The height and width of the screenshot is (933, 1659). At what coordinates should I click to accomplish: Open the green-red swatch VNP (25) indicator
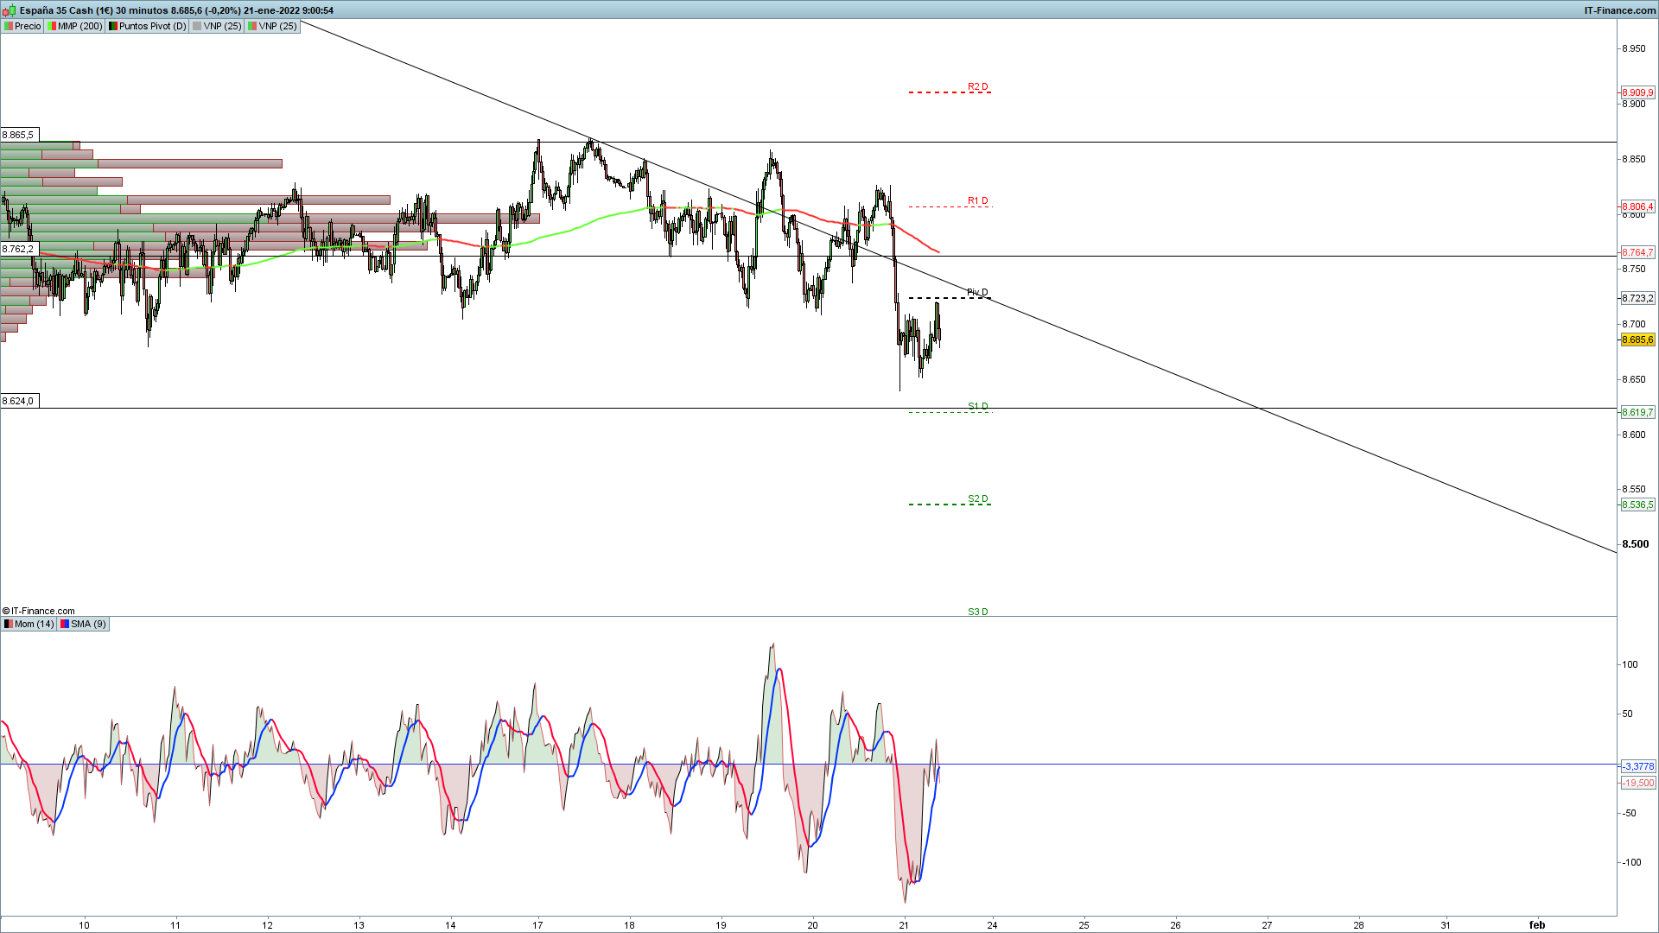[272, 26]
